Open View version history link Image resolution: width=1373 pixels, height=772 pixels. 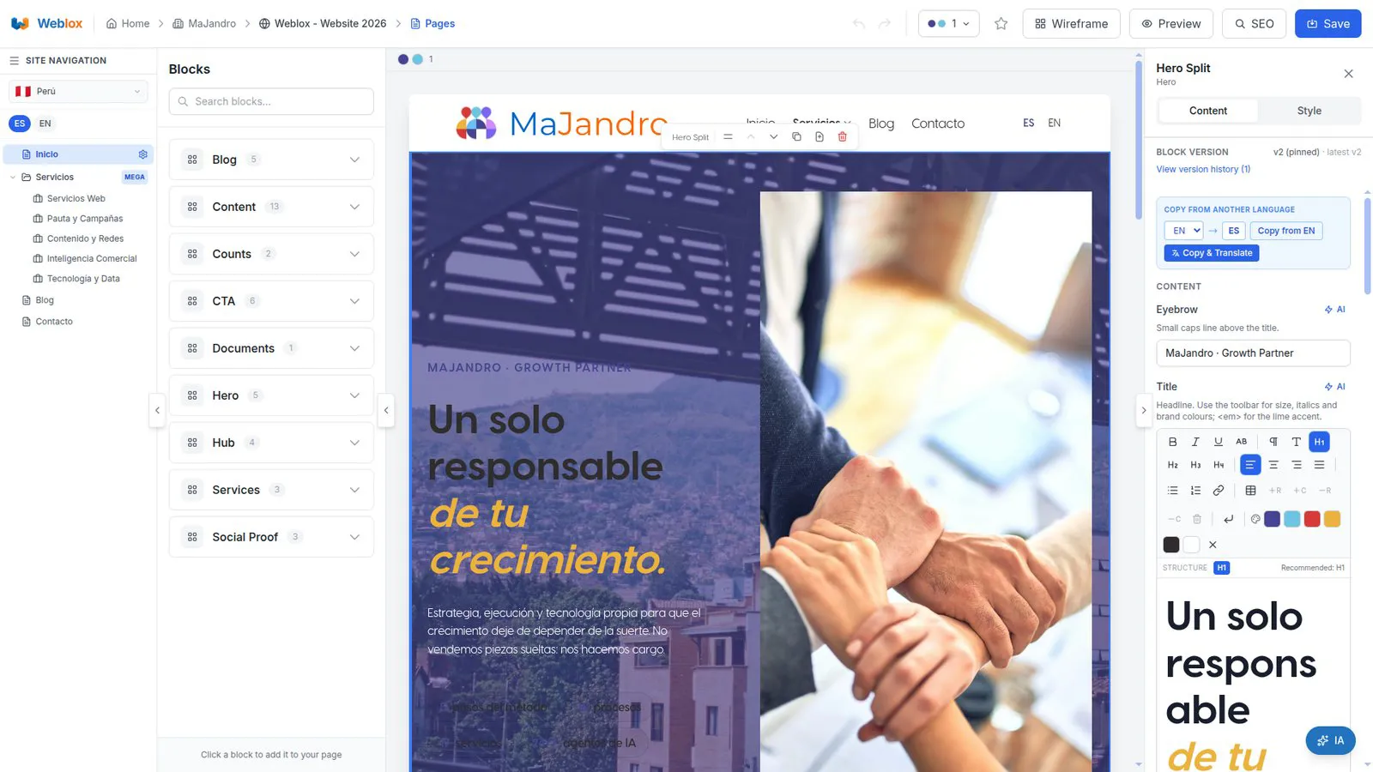click(x=1203, y=170)
